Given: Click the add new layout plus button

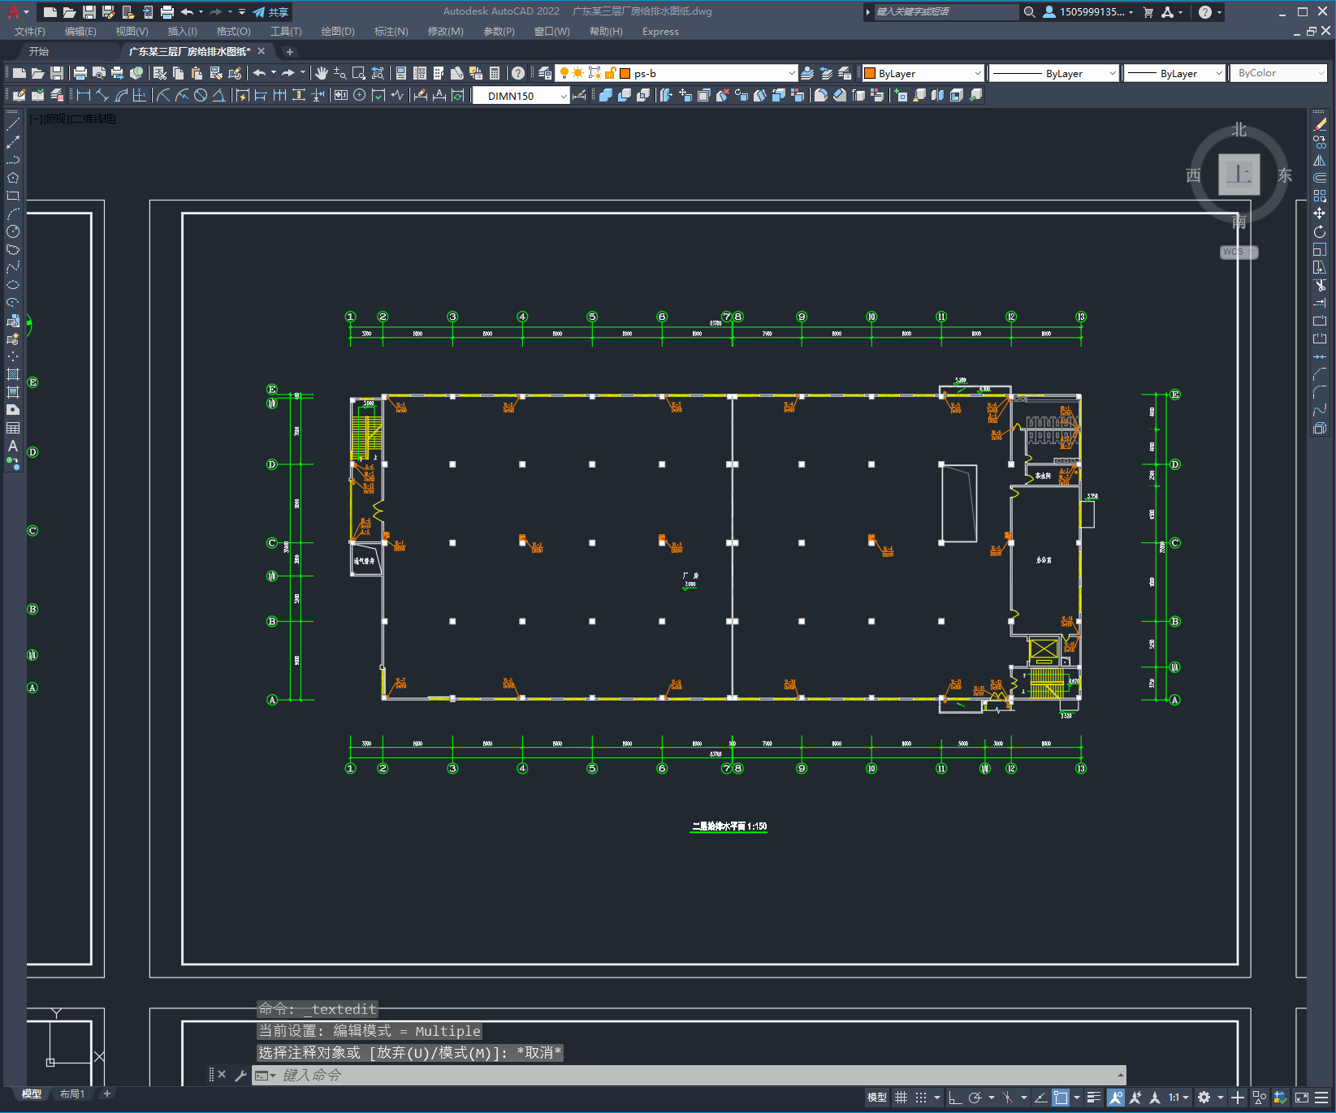Looking at the screenshot, I should click(x=106, y=1094).
